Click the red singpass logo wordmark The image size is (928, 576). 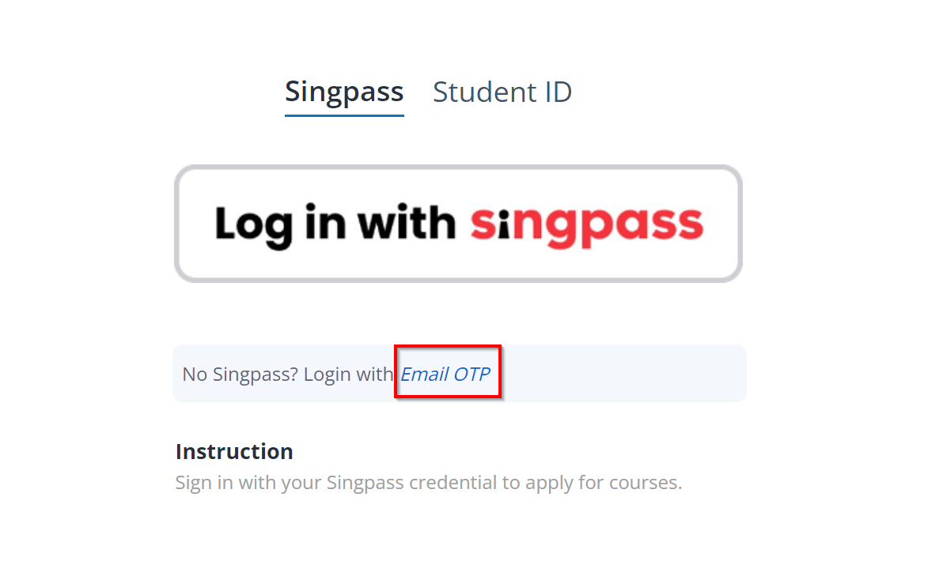pyautogui.click(x=586, y=224)
